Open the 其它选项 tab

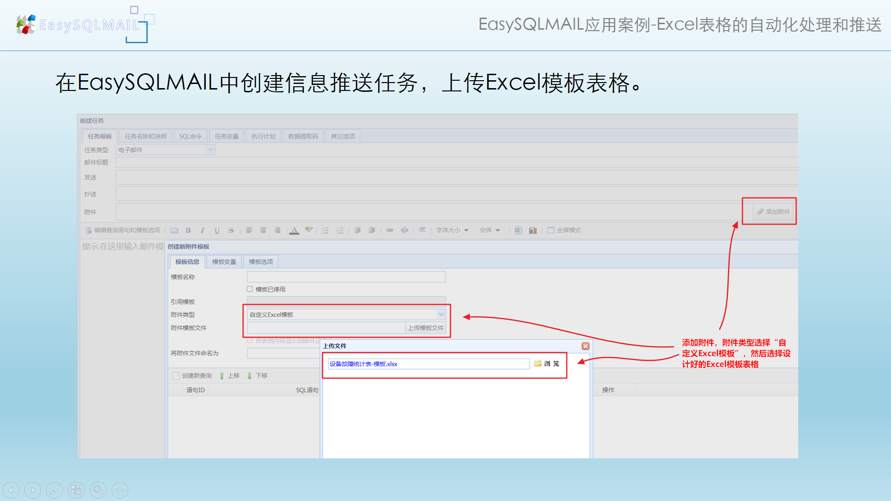tap(343, 136)
